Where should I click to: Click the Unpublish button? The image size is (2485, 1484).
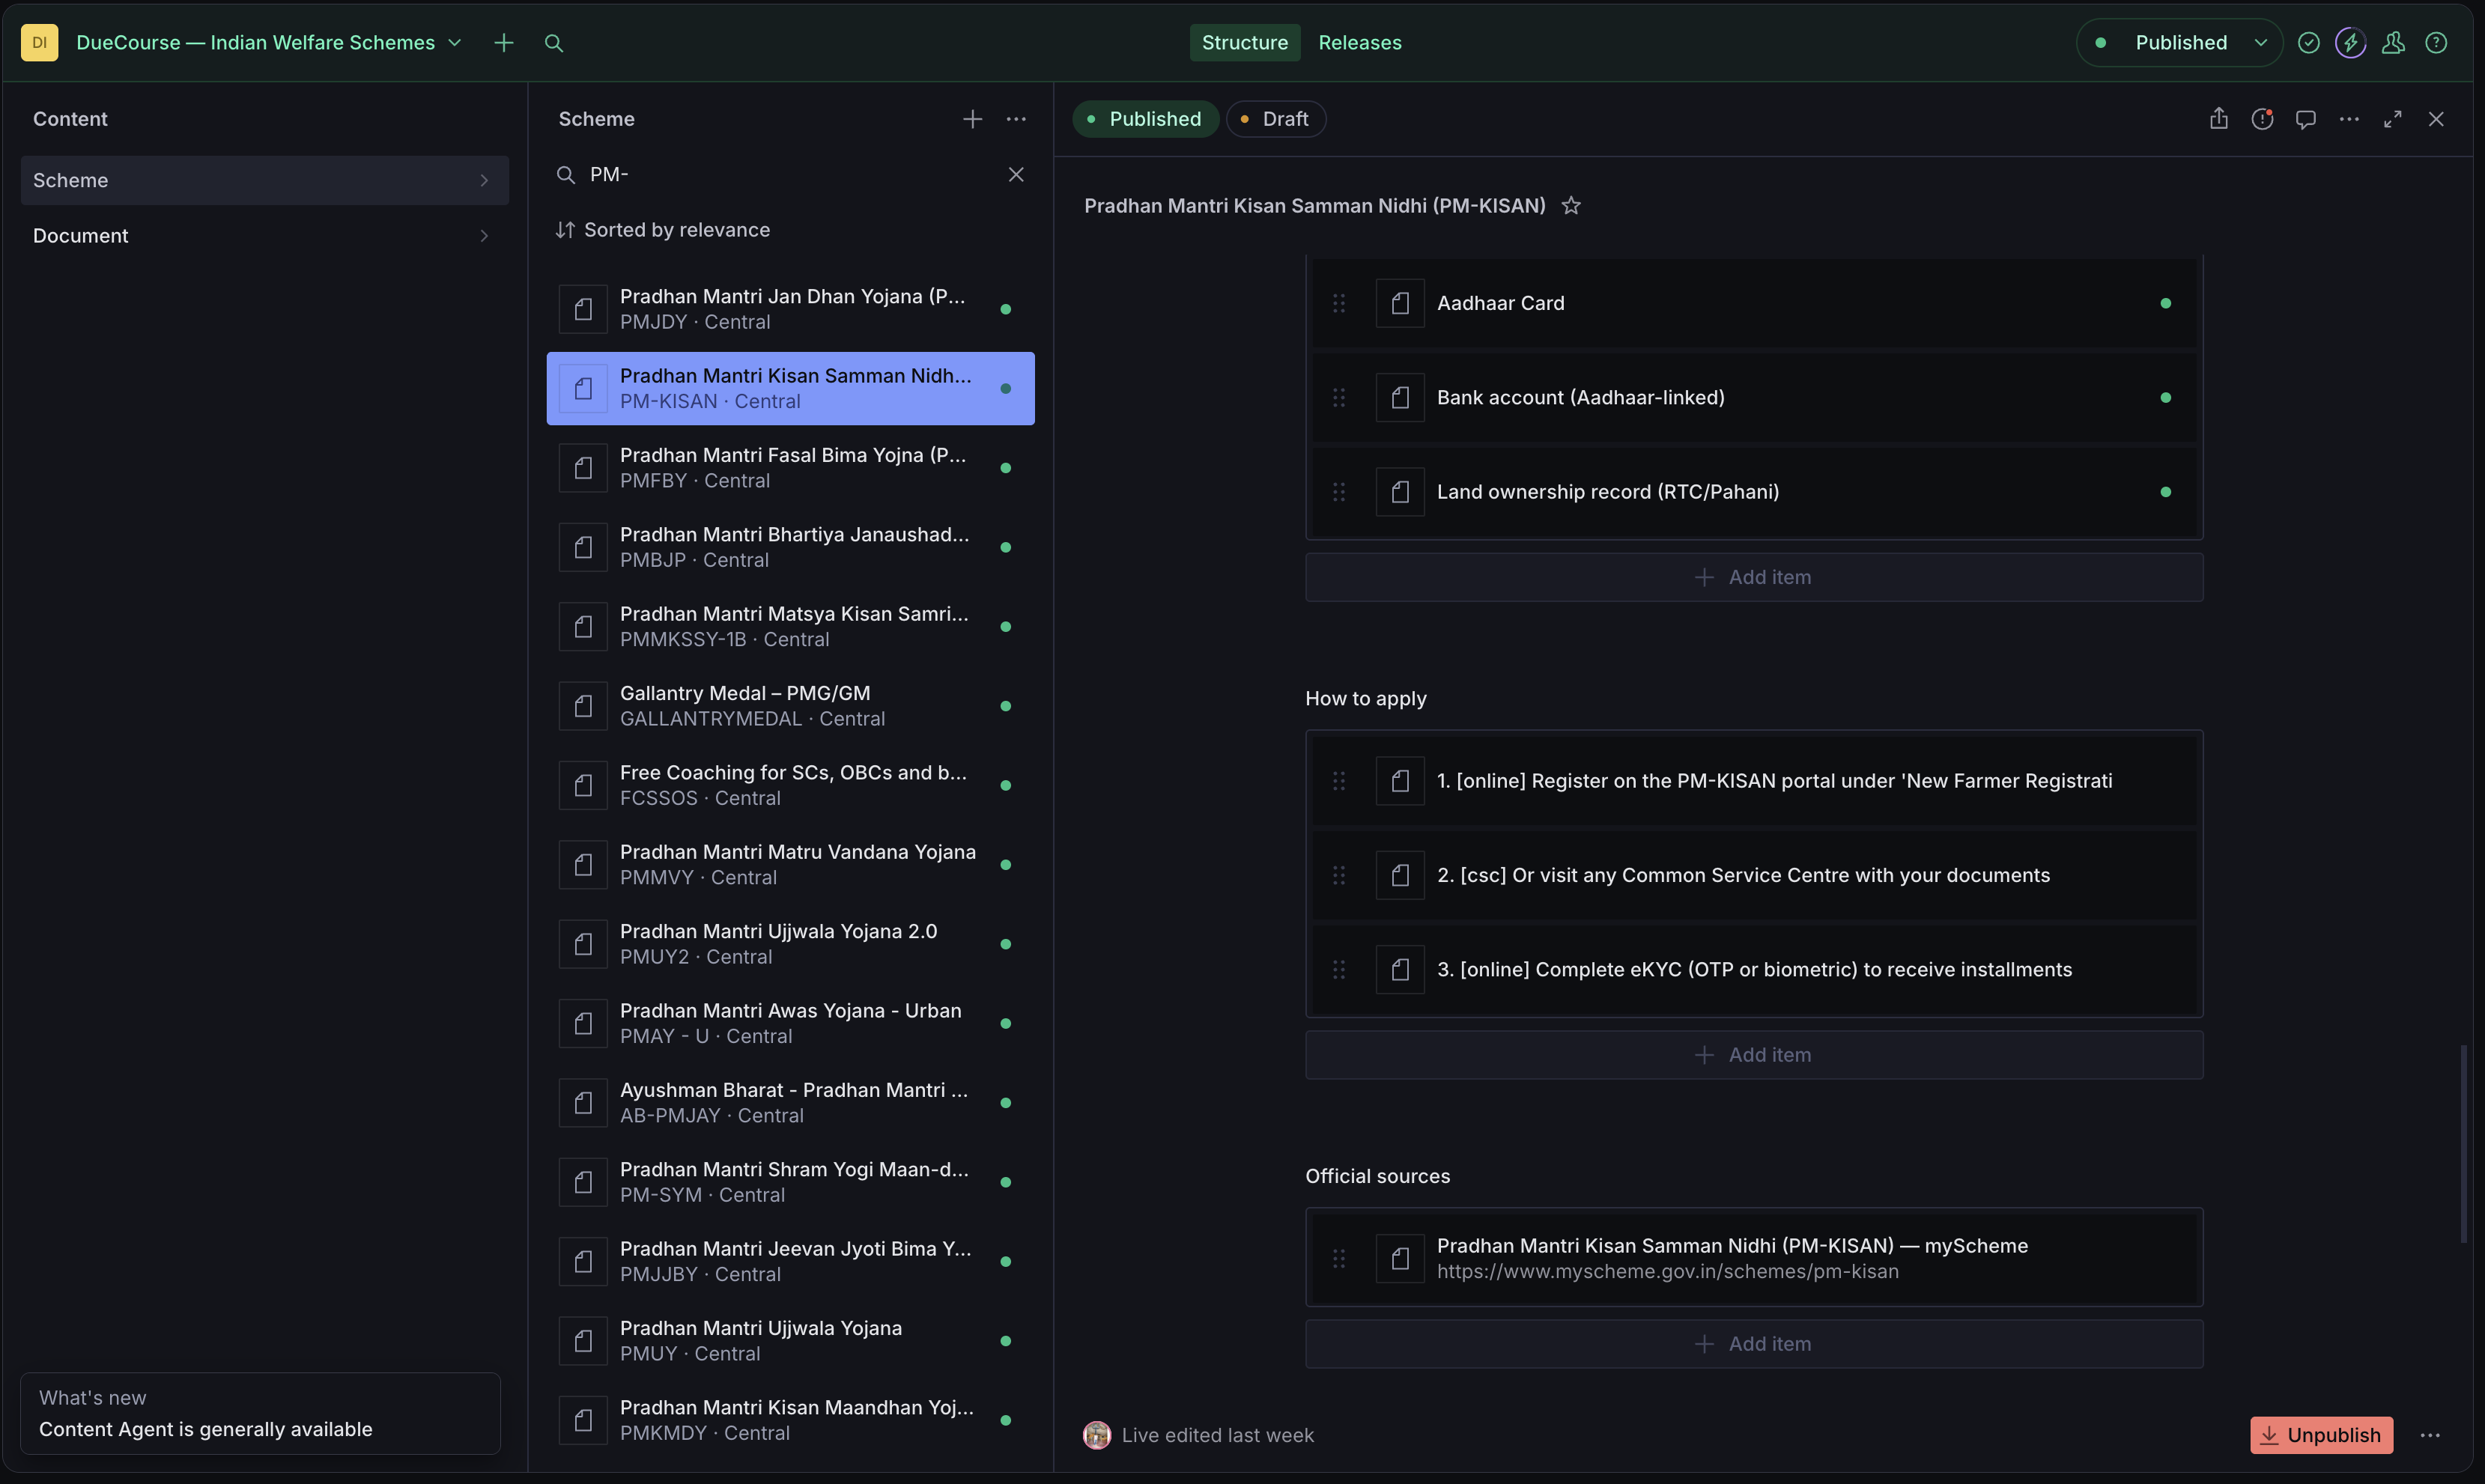point(2321,1435)
